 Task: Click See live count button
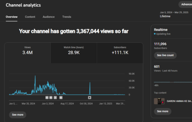[165, 55]
